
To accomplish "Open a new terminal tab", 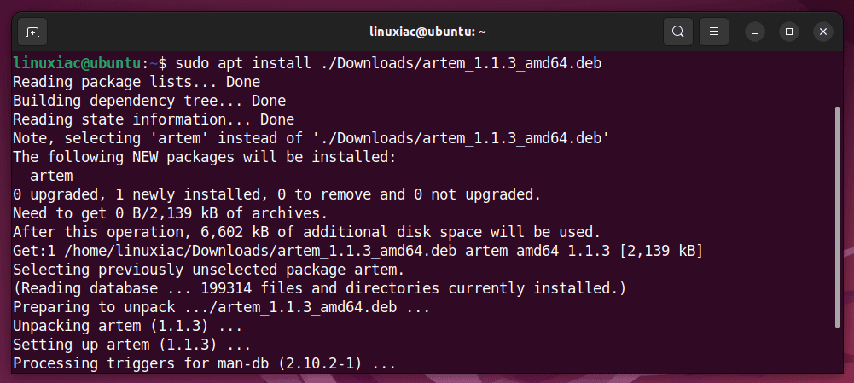I will [x=32, y=32].
